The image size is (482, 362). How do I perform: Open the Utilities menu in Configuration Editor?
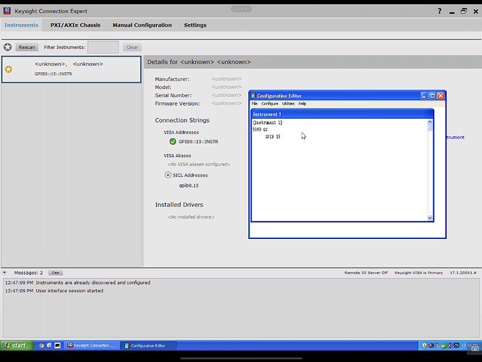click(288, 104)
